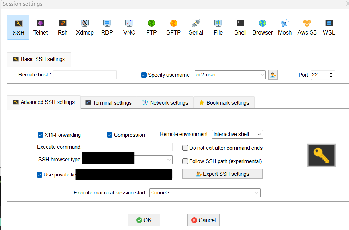Select the Xdmcp session type
Image resolution: width=349 pixels, height=230 pixels.
pyautogui.click(x=85, y=27)
